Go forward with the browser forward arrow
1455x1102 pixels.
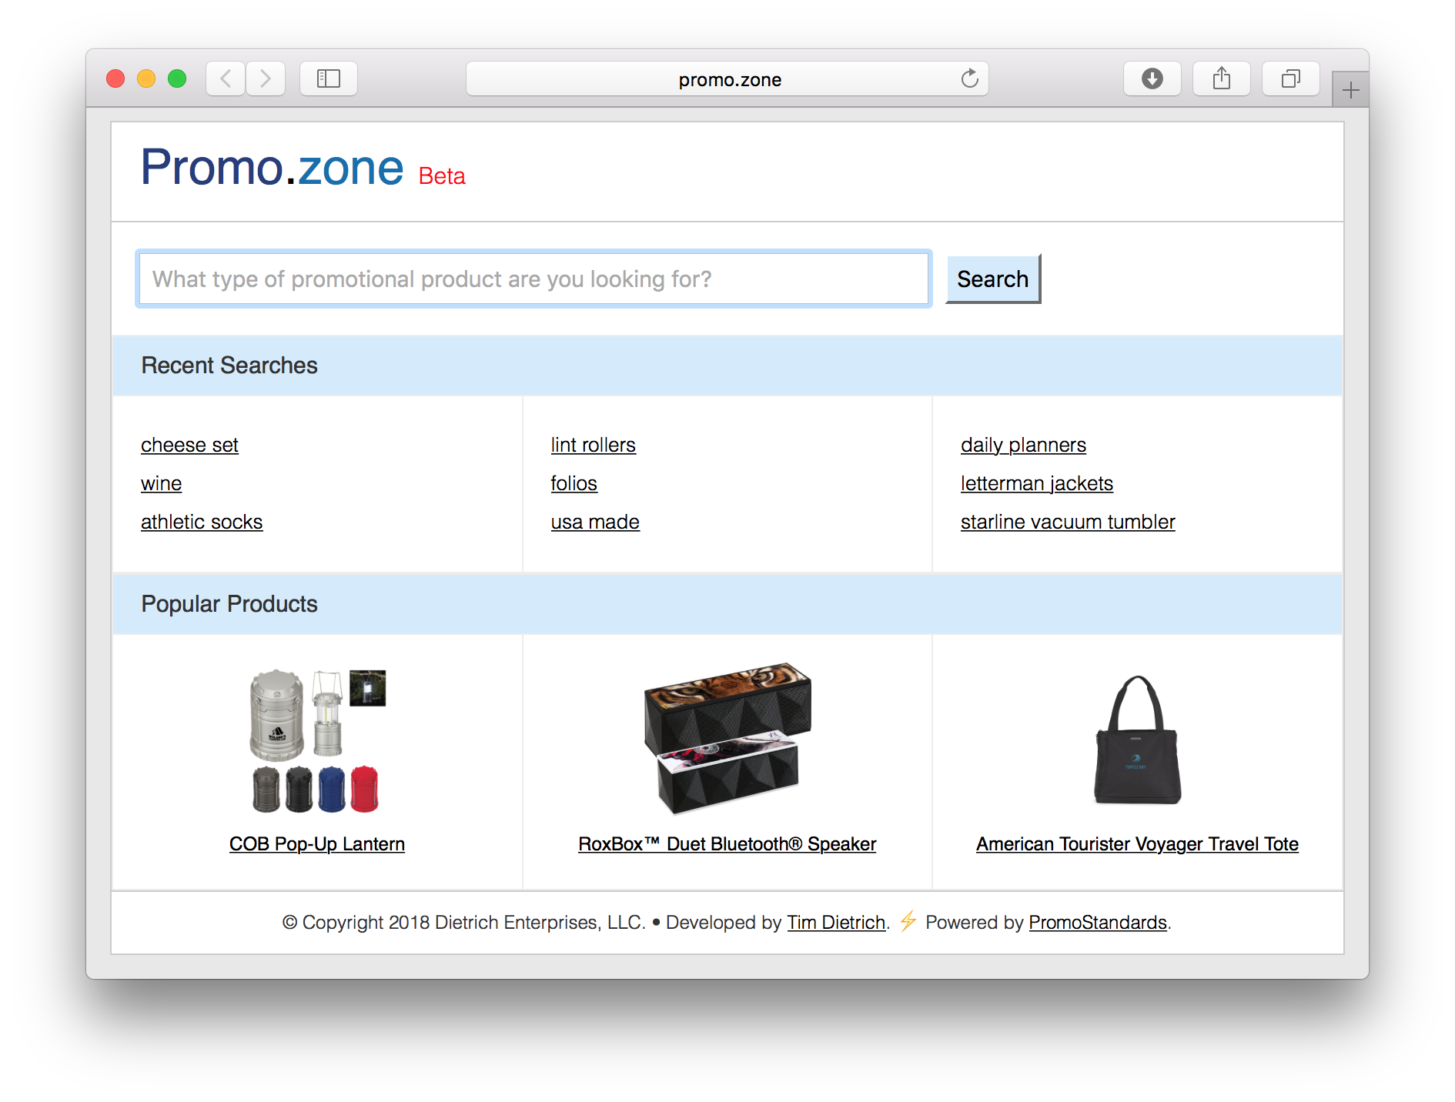pos(266,78)
